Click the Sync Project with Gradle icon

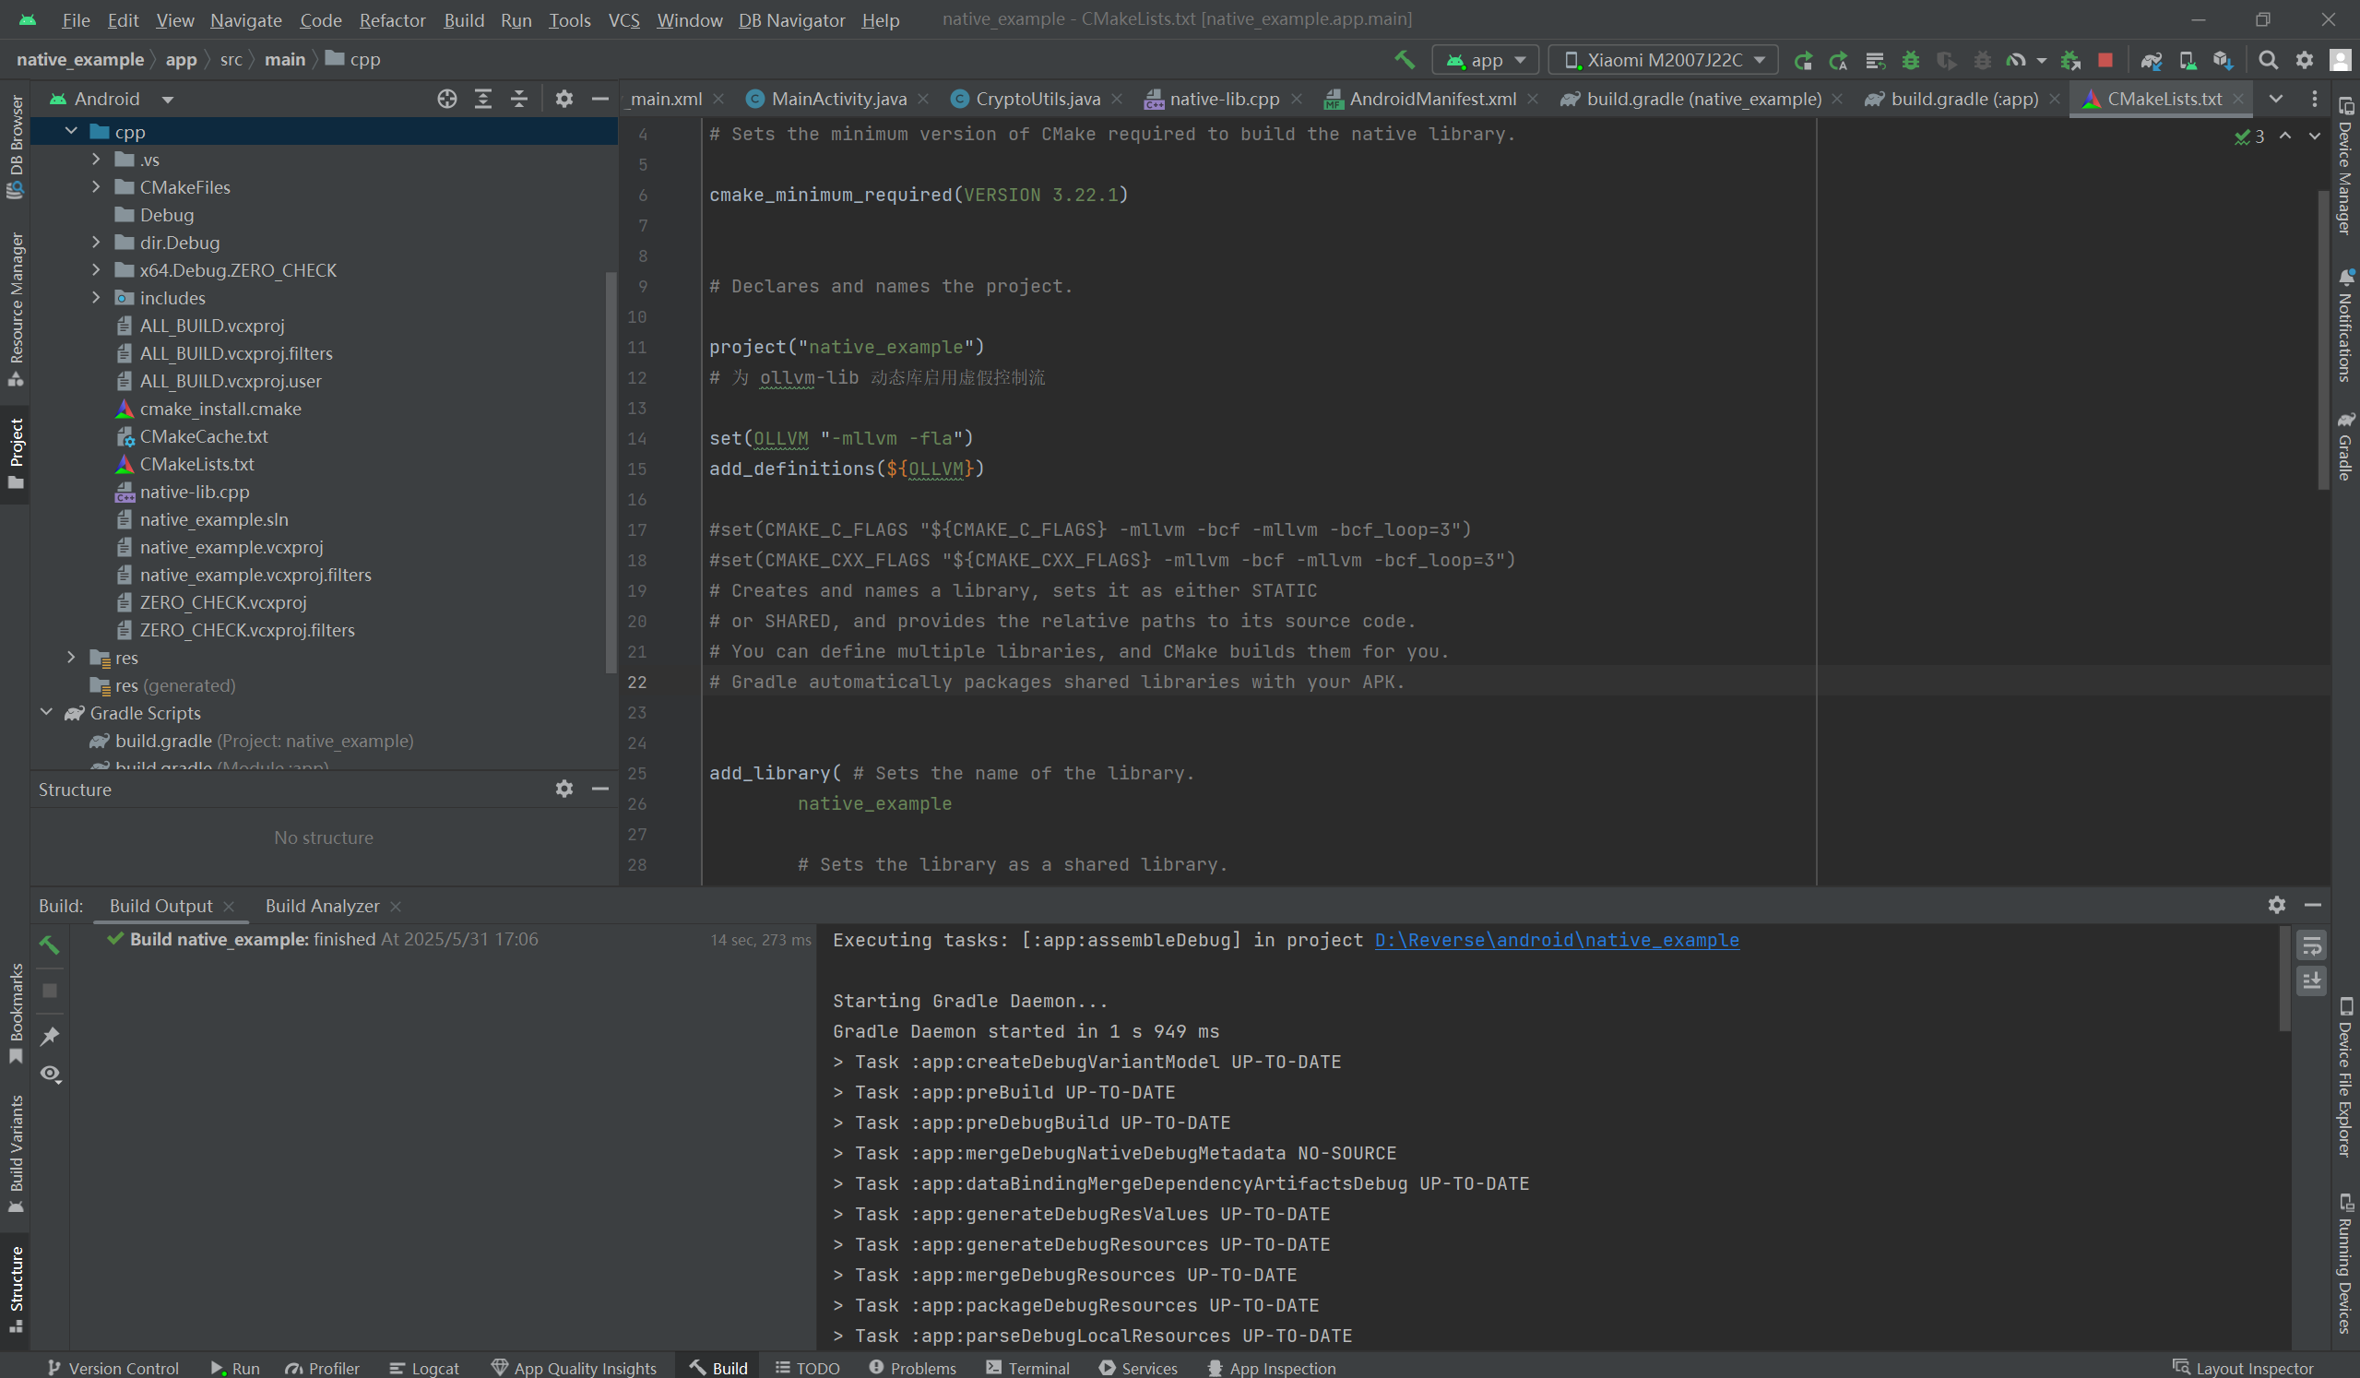(x=2152, y=60)
